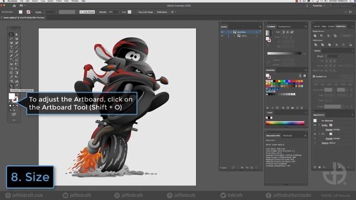Switch to the Transform tab
Image resolution: width=356 pixels, height=200 pixels.
click(317, 26)
